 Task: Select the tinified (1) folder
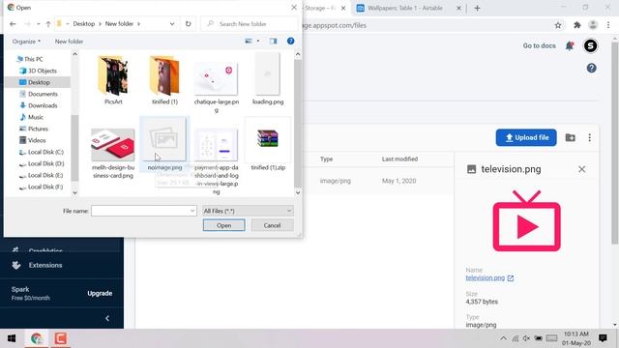point(164,80)
